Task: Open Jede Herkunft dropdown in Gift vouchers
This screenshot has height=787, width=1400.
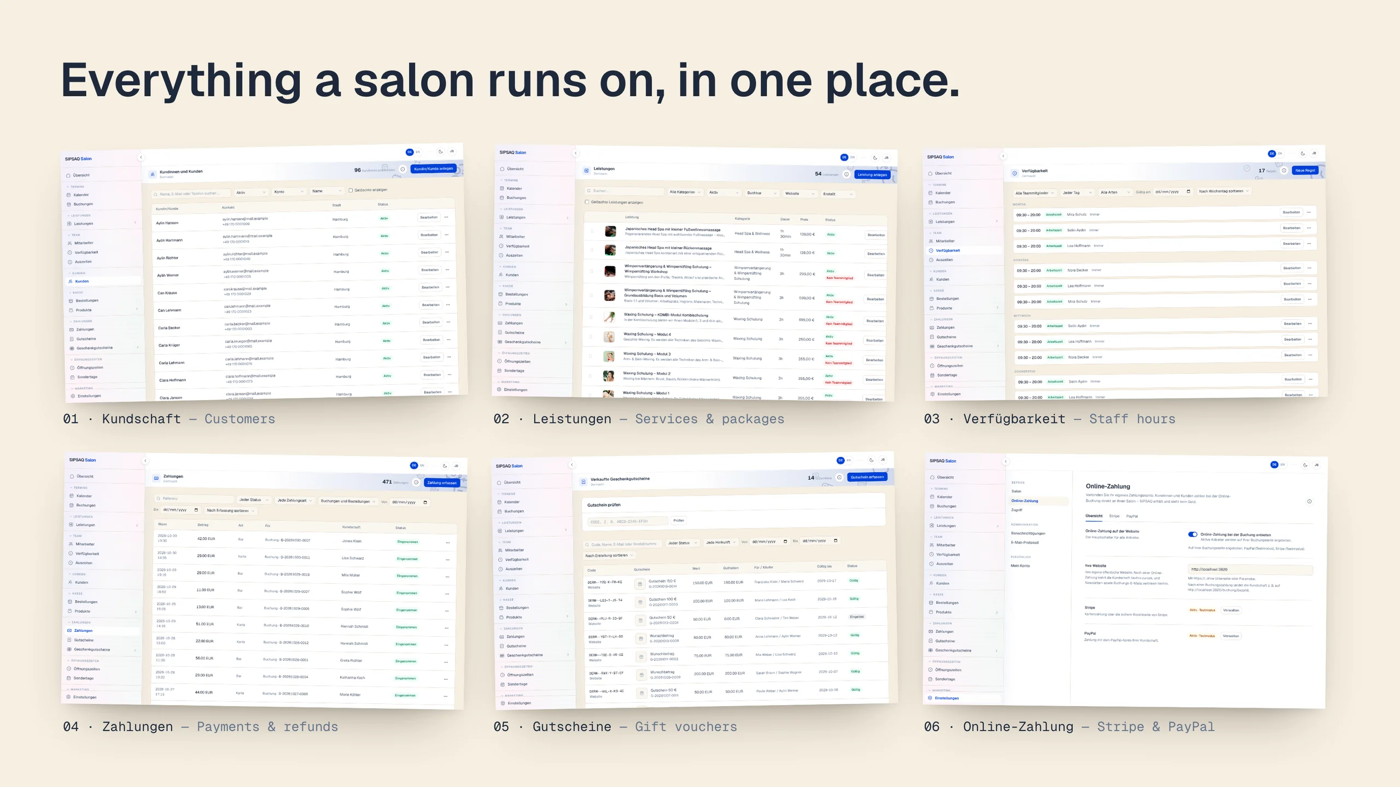Action: pyautogui.click(x=721, y=542)
